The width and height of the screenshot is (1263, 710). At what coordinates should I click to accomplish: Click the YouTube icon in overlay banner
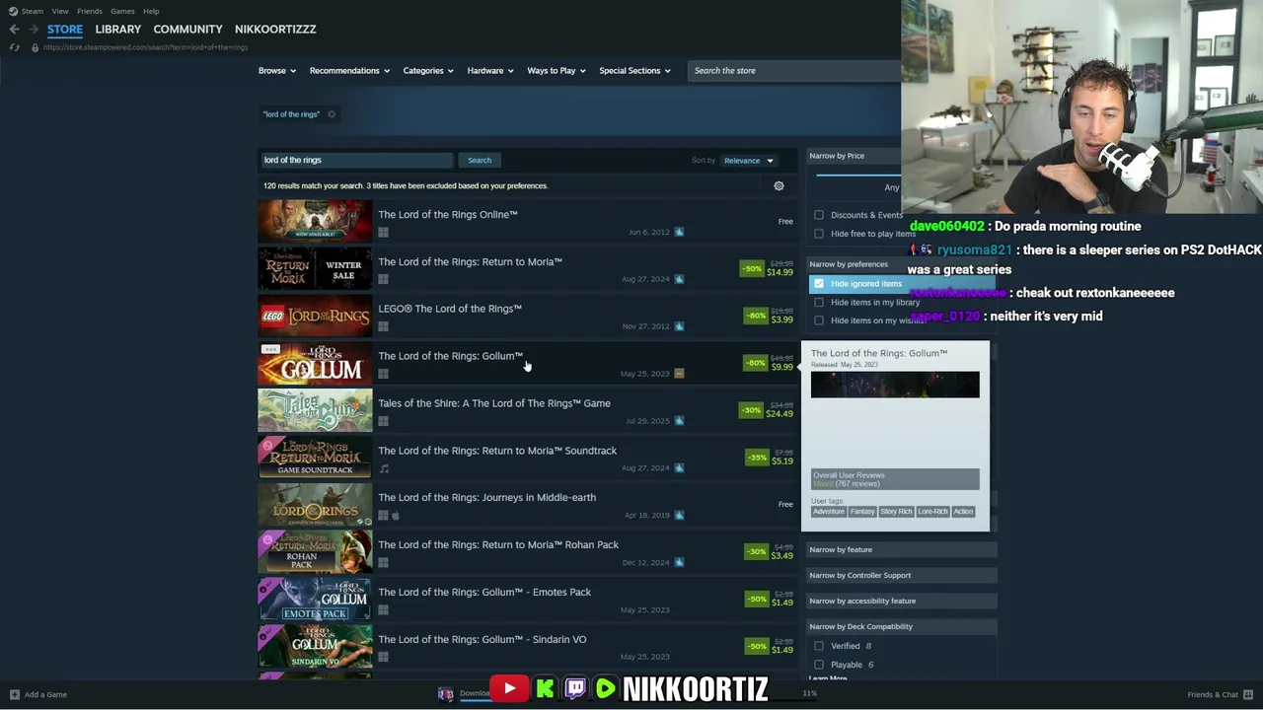(x=509, y=688)
